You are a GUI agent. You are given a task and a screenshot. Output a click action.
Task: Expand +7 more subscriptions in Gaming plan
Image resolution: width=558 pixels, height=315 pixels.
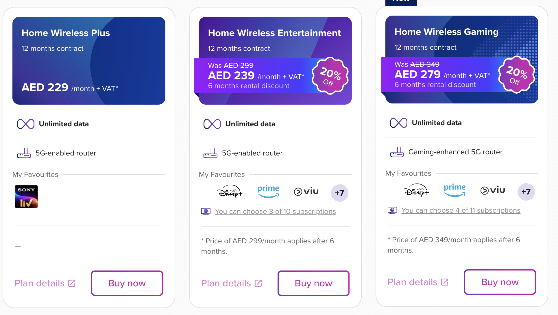point(526,192)
